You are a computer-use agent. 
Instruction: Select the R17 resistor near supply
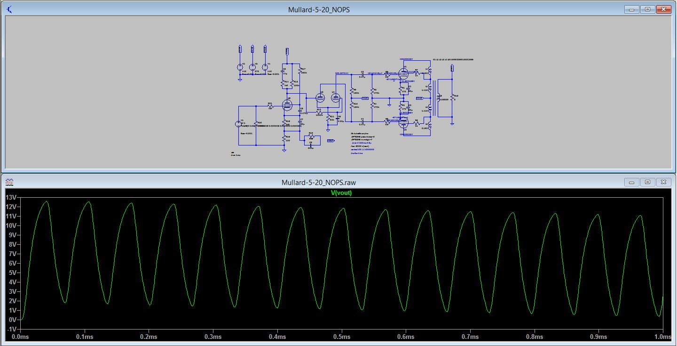coord(300,71)
